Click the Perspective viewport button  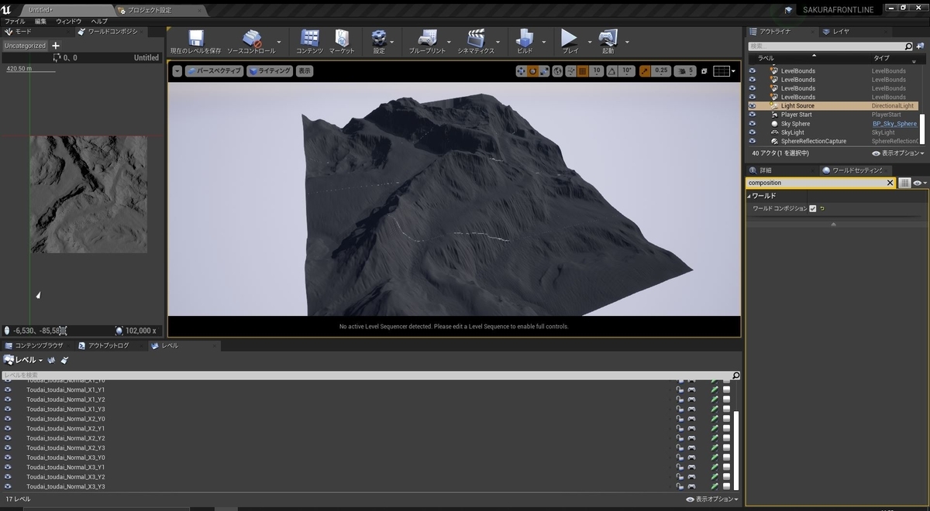pyautogui.click(x=213, y=70)
